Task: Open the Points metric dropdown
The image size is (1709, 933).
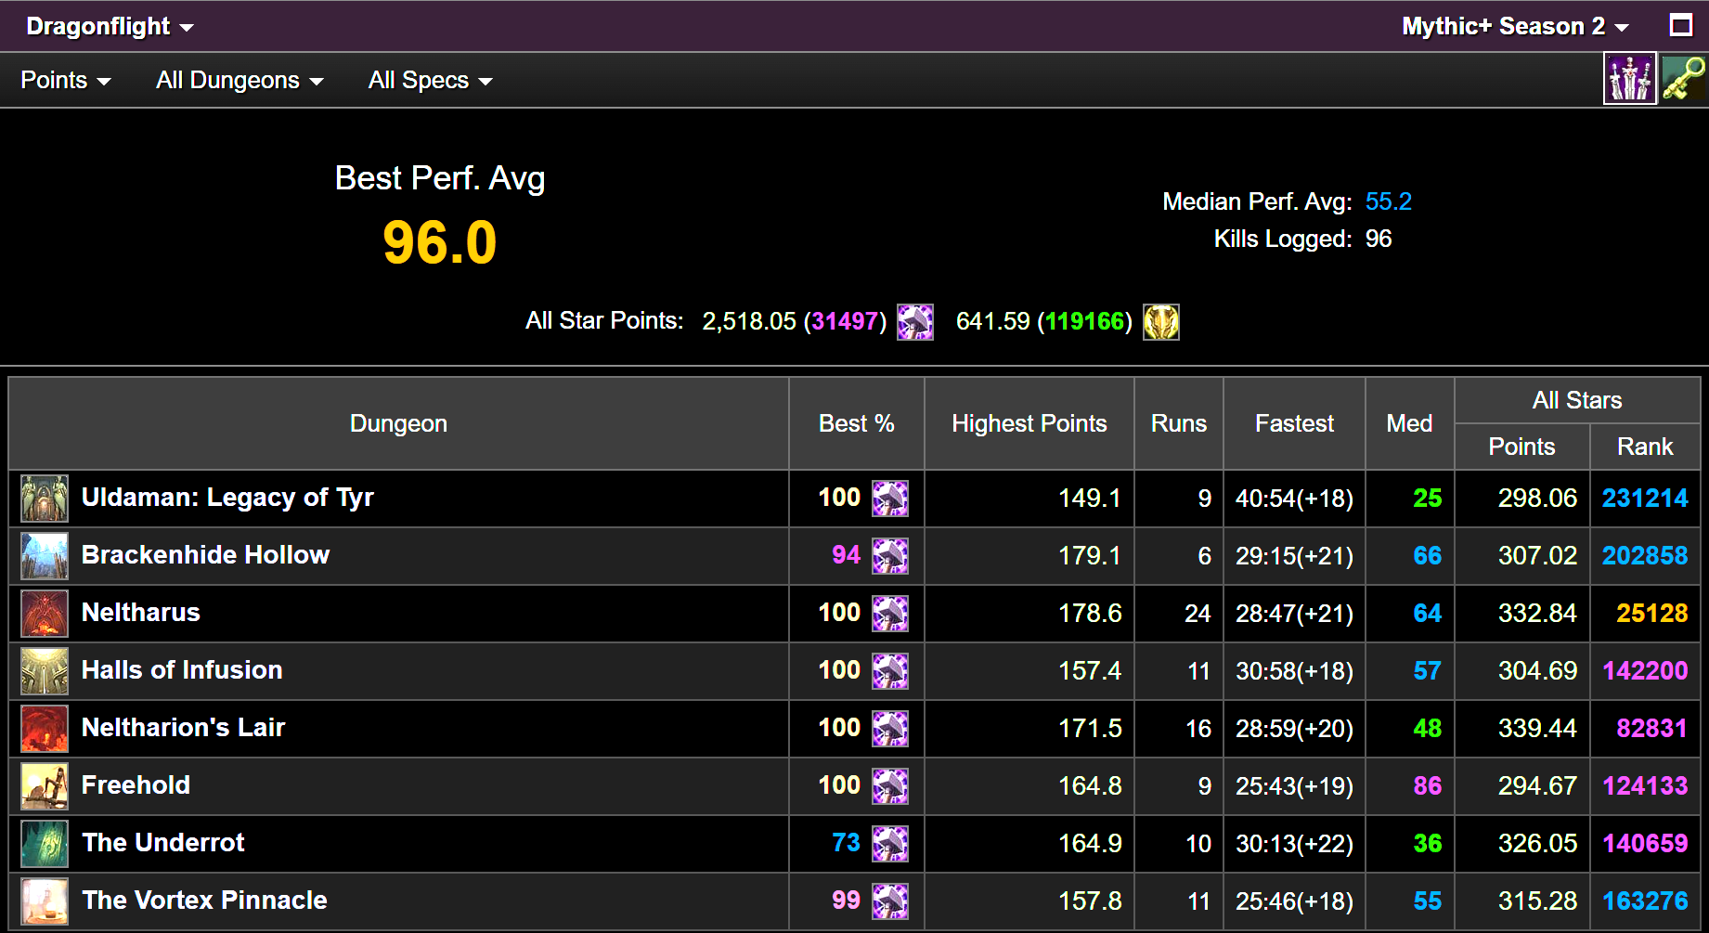Action: coord(65,81)
